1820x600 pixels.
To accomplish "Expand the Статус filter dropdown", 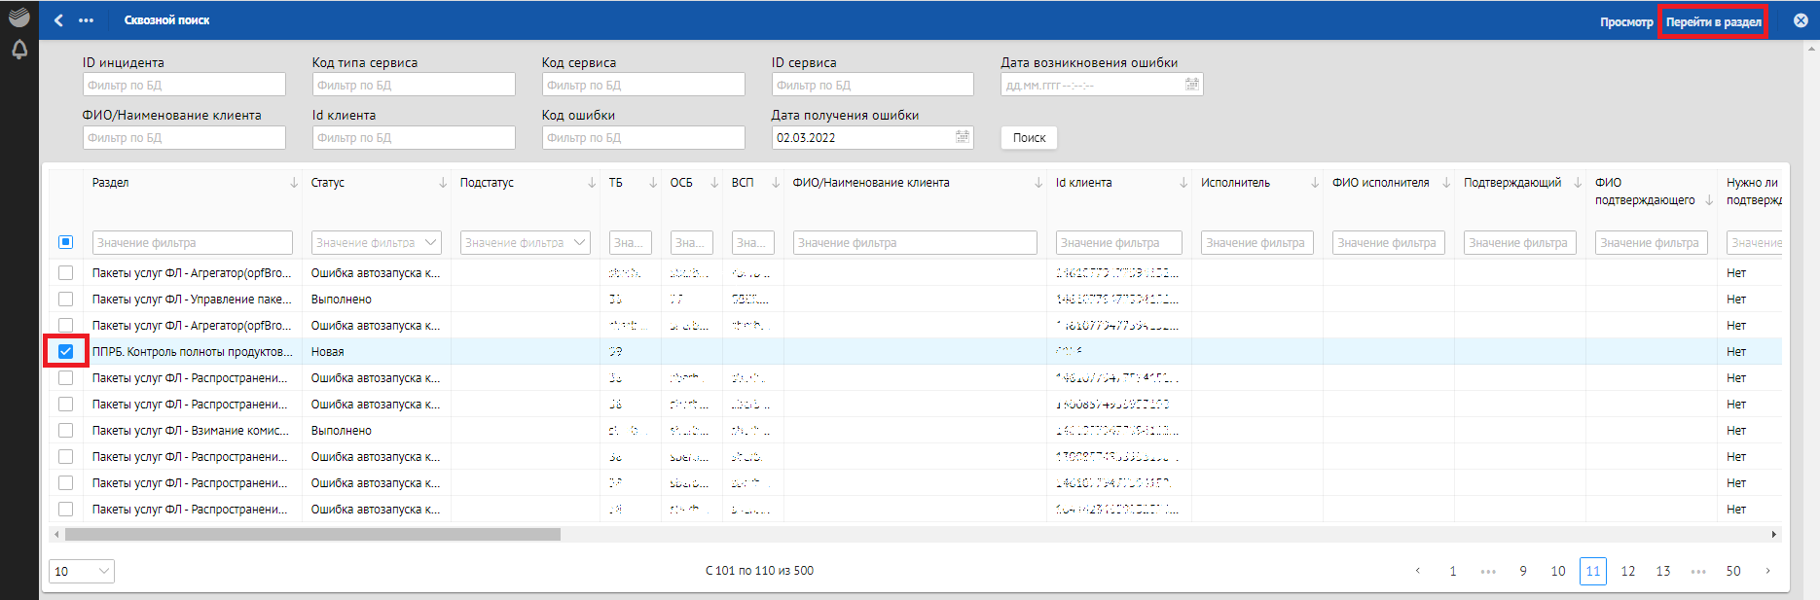I will [x=431, y=242].
